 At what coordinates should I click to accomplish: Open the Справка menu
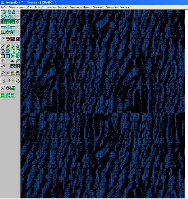124,7
